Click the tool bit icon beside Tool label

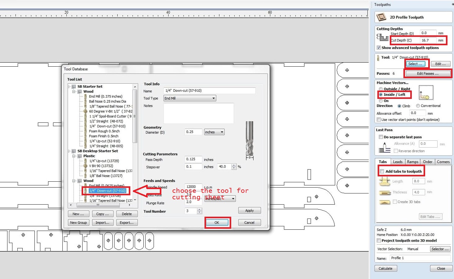(378, 58)
